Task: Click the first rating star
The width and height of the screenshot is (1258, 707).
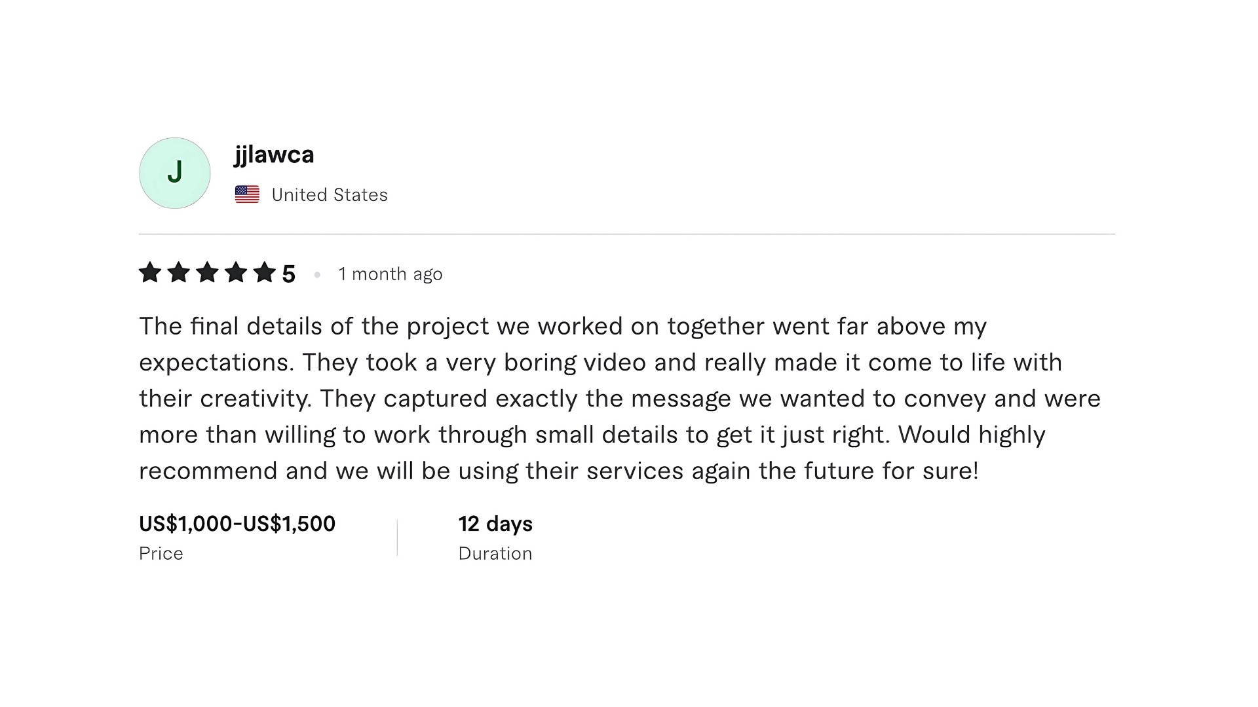Action: click(150, 272)
